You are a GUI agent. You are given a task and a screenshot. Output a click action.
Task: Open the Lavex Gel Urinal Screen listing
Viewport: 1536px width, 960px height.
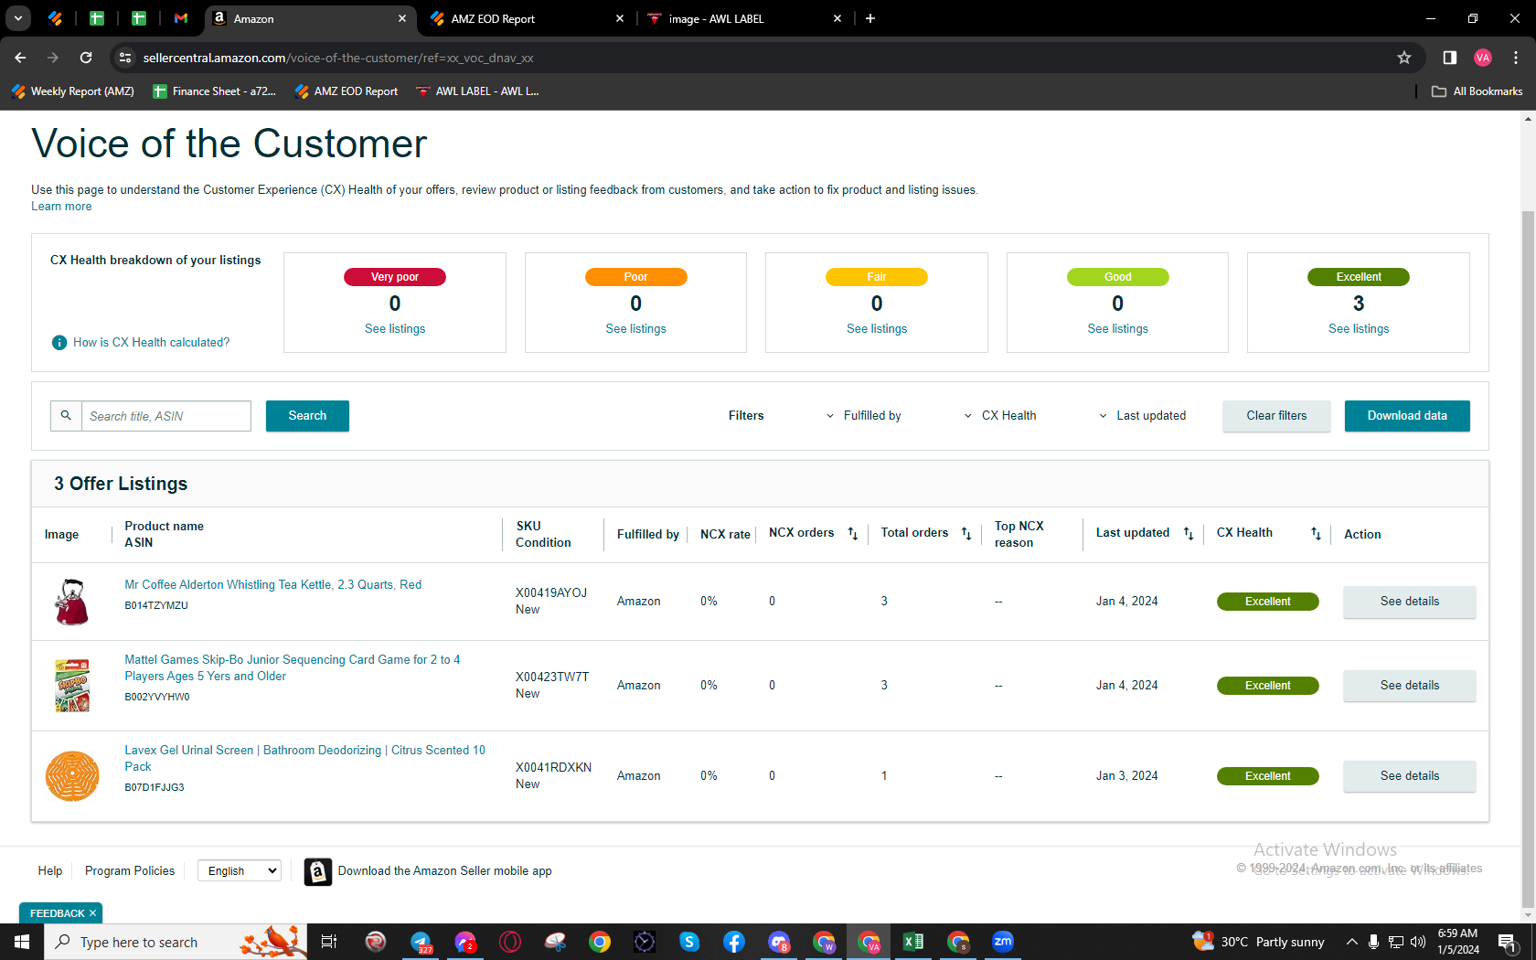[x=305, y=759]
